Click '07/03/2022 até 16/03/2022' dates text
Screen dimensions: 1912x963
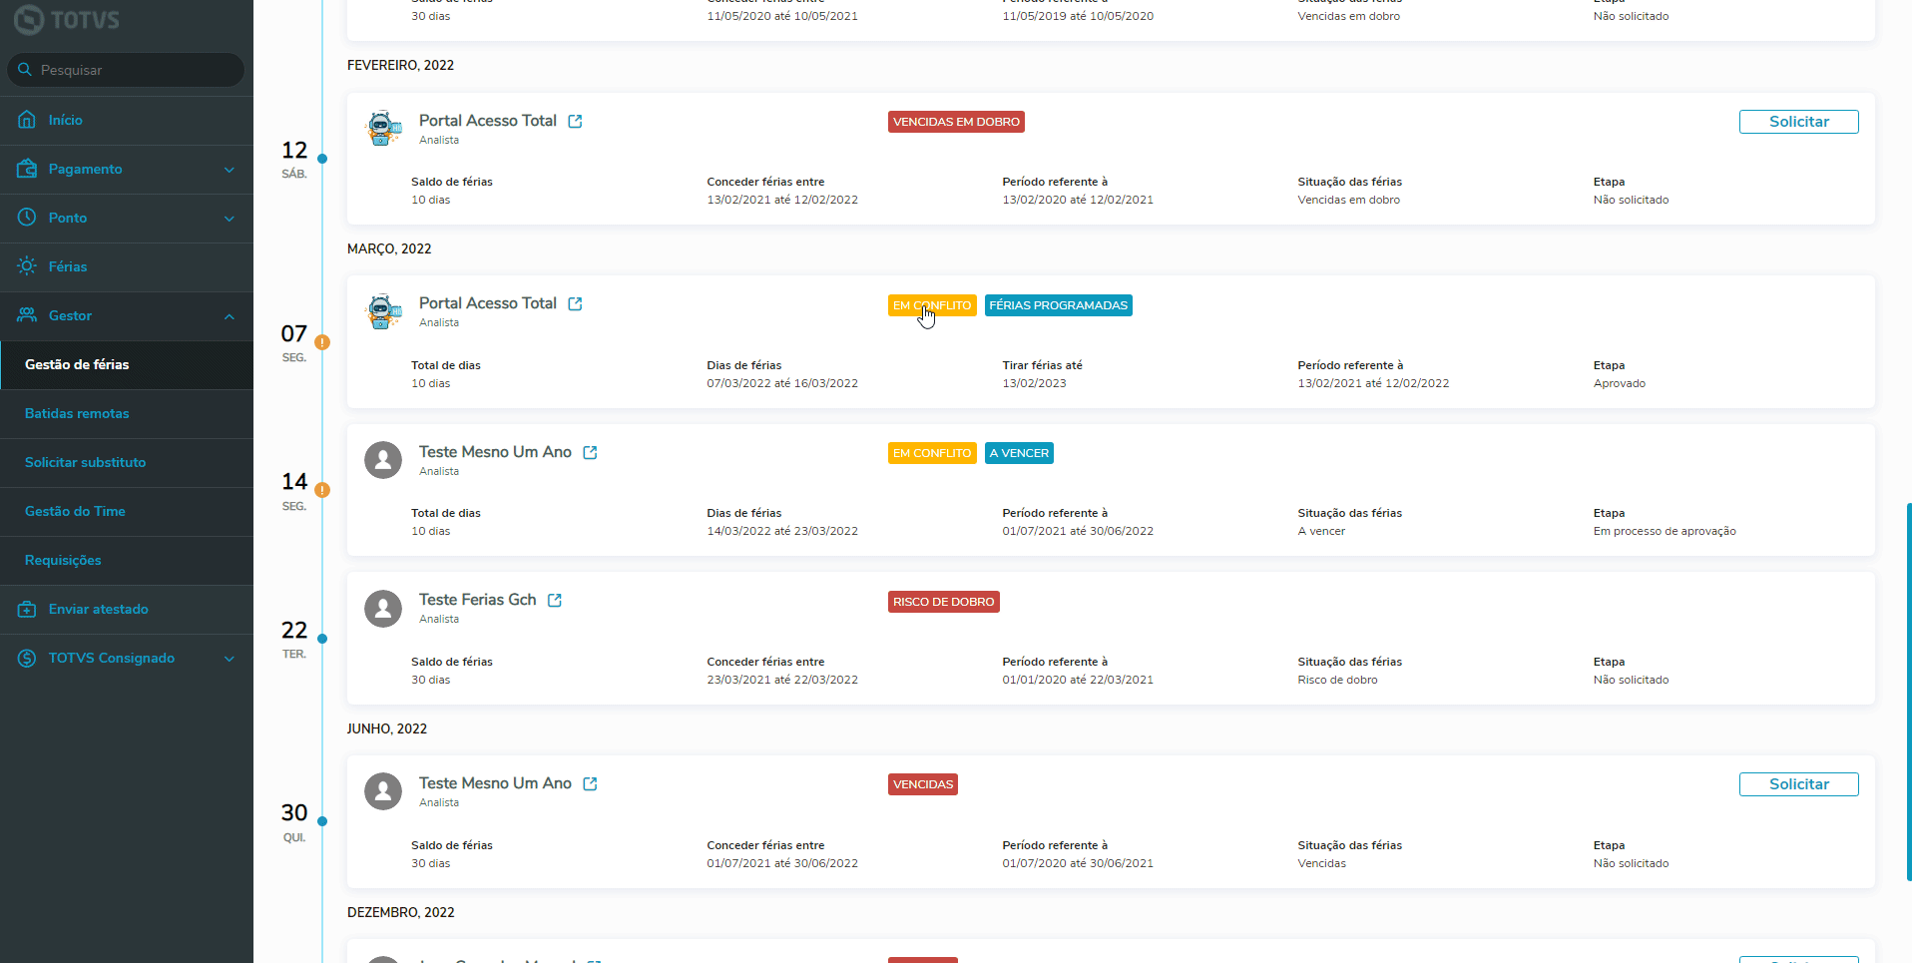[782, 383]
